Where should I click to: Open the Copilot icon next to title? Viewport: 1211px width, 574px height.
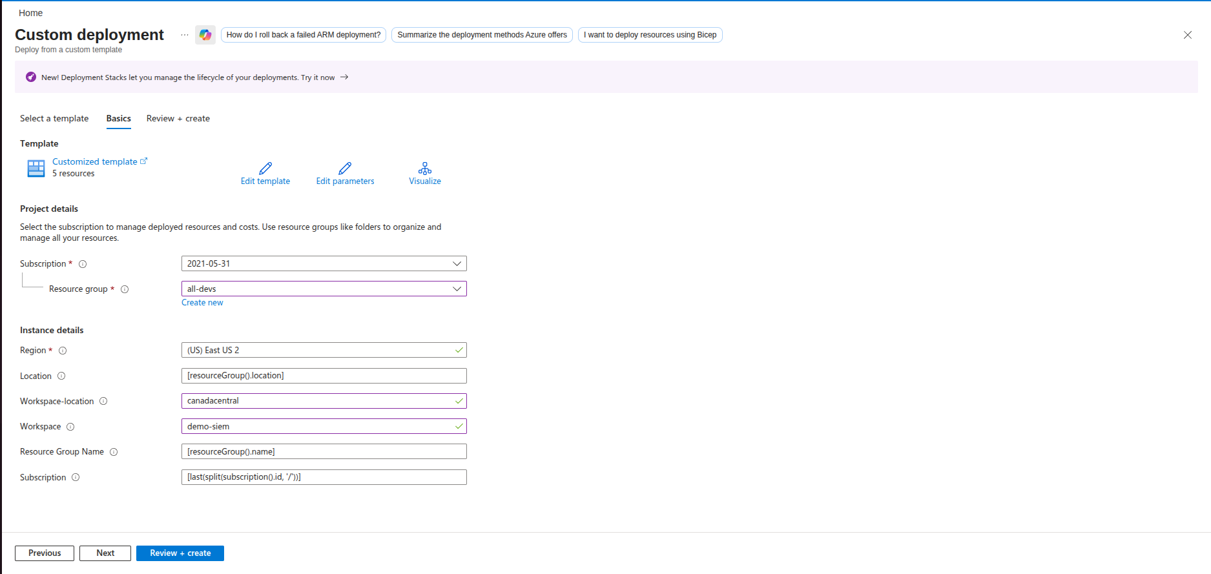(205, 35)
